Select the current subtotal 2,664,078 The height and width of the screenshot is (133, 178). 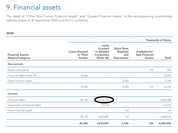coord(166,117)
